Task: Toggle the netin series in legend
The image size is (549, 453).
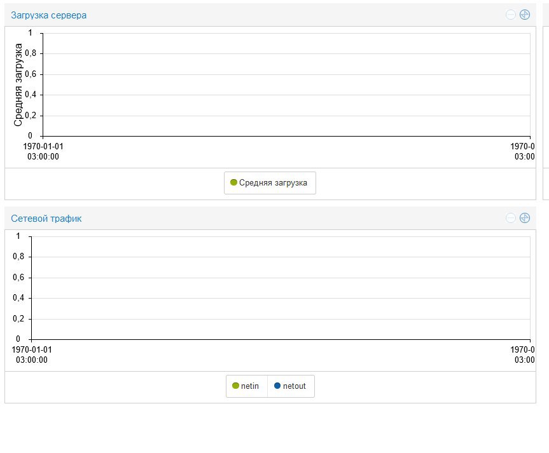Action: pyautogui.click(x=246, y=386)
